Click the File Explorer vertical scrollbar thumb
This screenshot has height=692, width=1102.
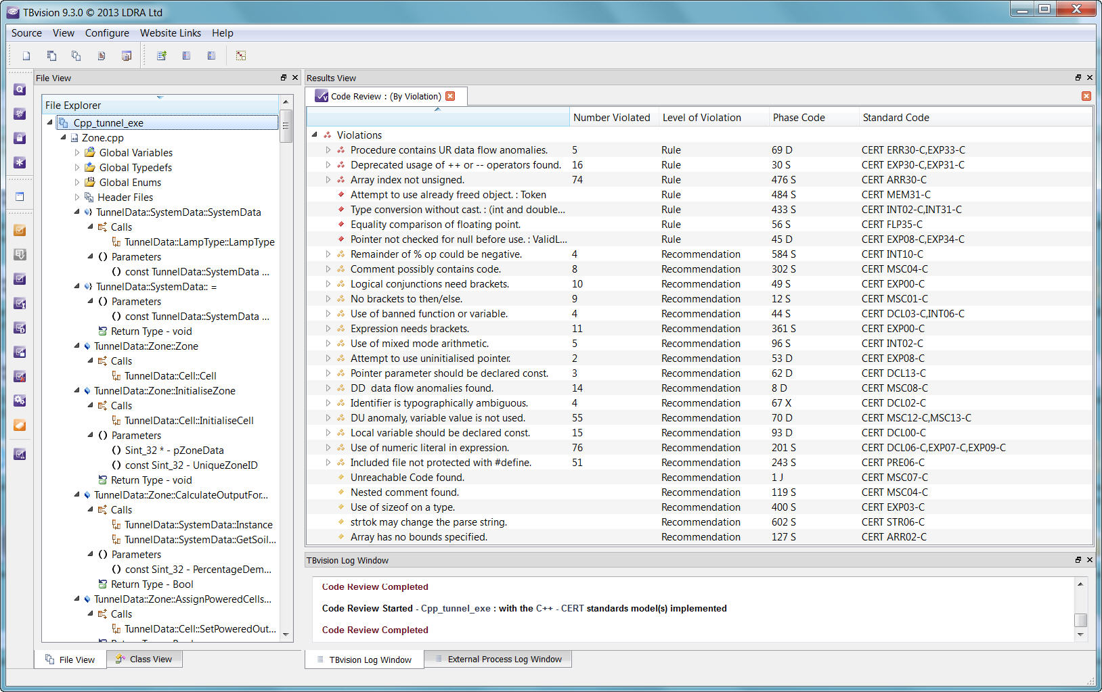coord(286,126)
